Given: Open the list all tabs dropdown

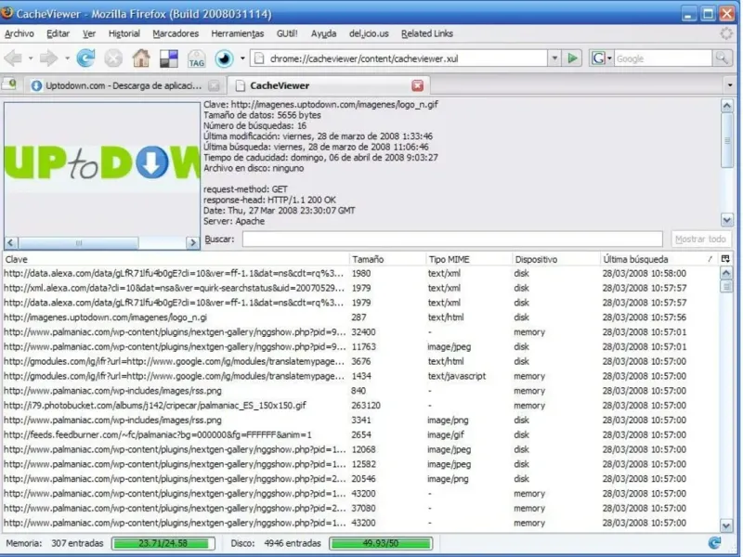Looking at the screenshot, I should pos(730,85).
